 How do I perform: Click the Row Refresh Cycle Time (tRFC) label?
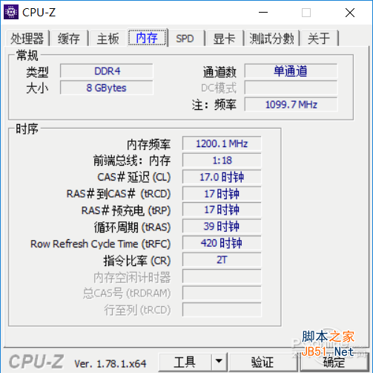pyautogui.click(x=100, y=244)
